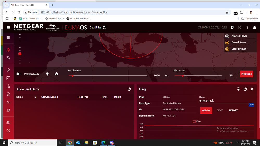This screenshot has height=146, width=260.
Task: Open help for Allow and Deny panel
Action: (129, 89)
